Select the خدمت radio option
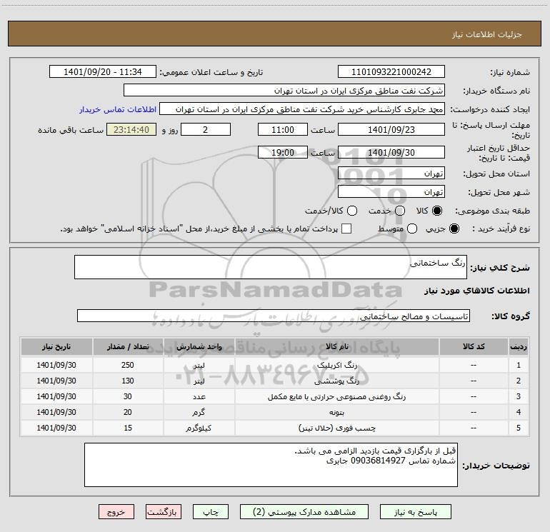This screenshot has height=532, width=550. (x=400, y=211)
